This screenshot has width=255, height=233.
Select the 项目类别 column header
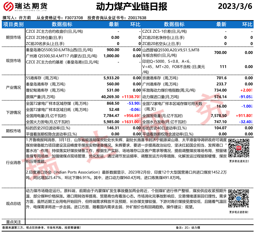13,24
